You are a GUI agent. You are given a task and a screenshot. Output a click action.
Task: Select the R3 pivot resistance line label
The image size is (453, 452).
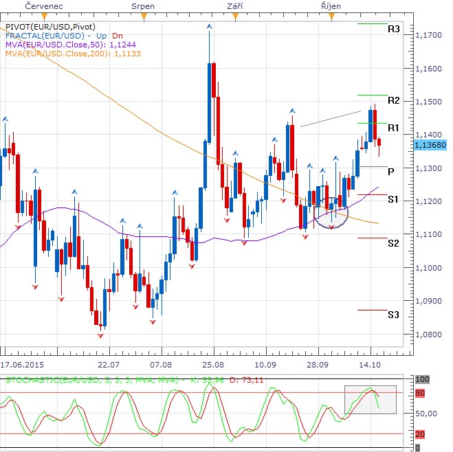tap(394, 30)
